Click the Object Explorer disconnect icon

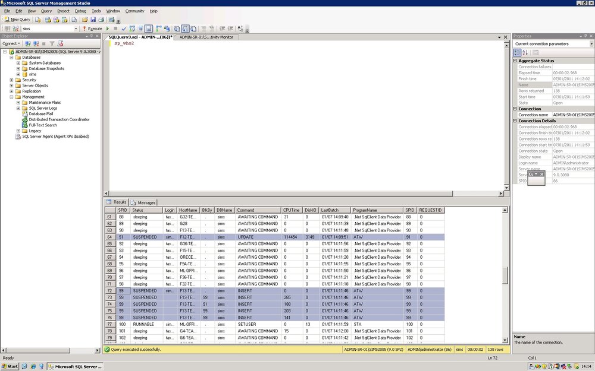coord(36,43)
